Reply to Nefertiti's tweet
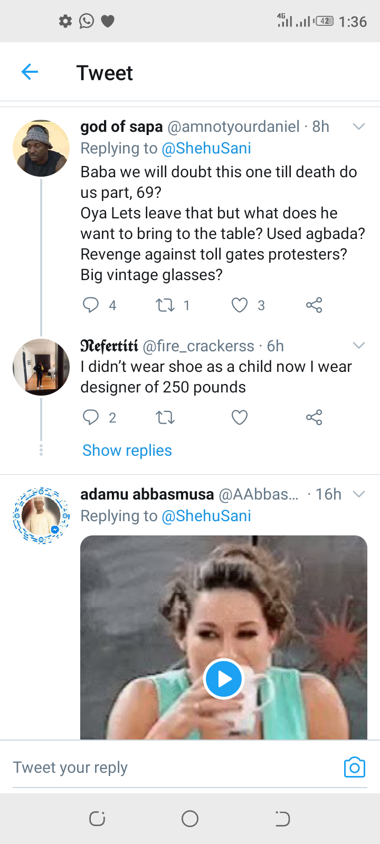 tap(91, 417)
